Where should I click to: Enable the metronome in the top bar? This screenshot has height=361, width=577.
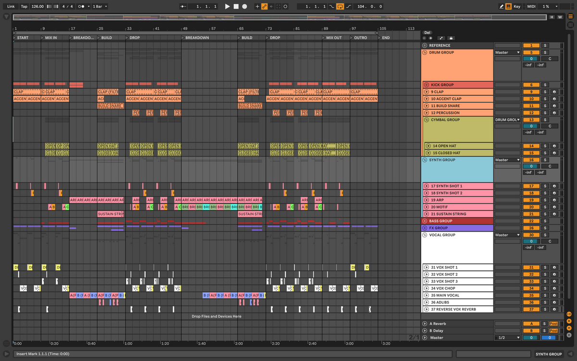tap(82, 6)
